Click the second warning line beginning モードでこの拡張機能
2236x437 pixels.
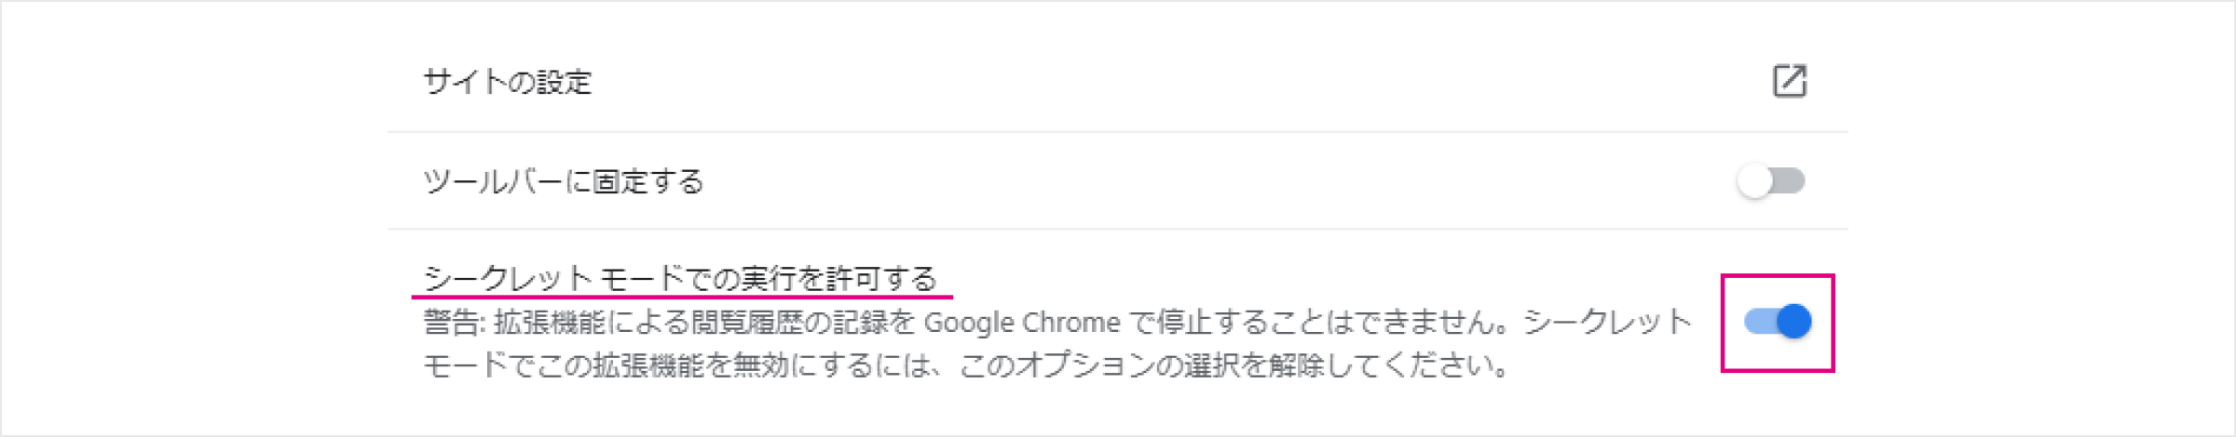tap(967, 364)
